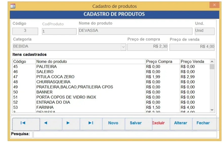Click the Código column header
224x143 pixels.
24,62
